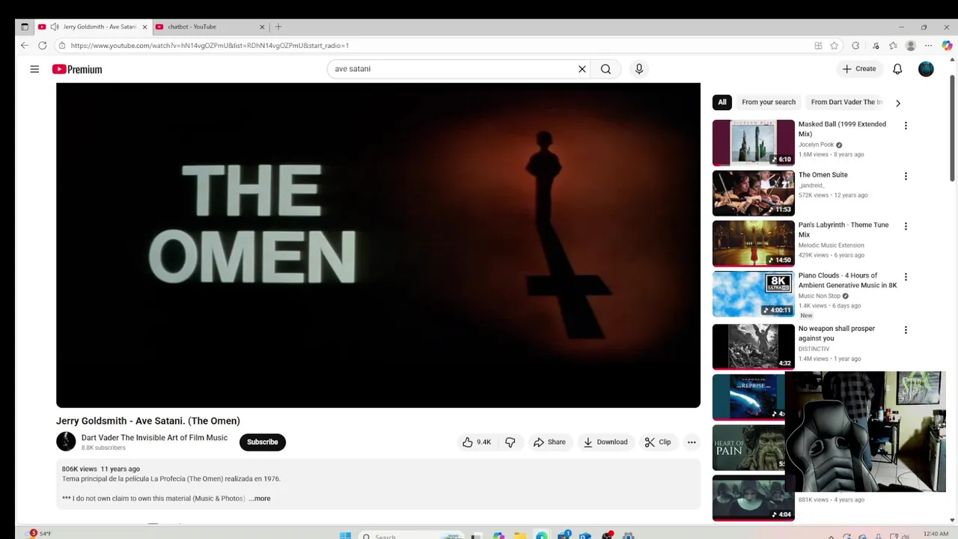Open the Music Non Stop channel name
The height and width of the screenshot is (539, 958).
tap(820, 296)
